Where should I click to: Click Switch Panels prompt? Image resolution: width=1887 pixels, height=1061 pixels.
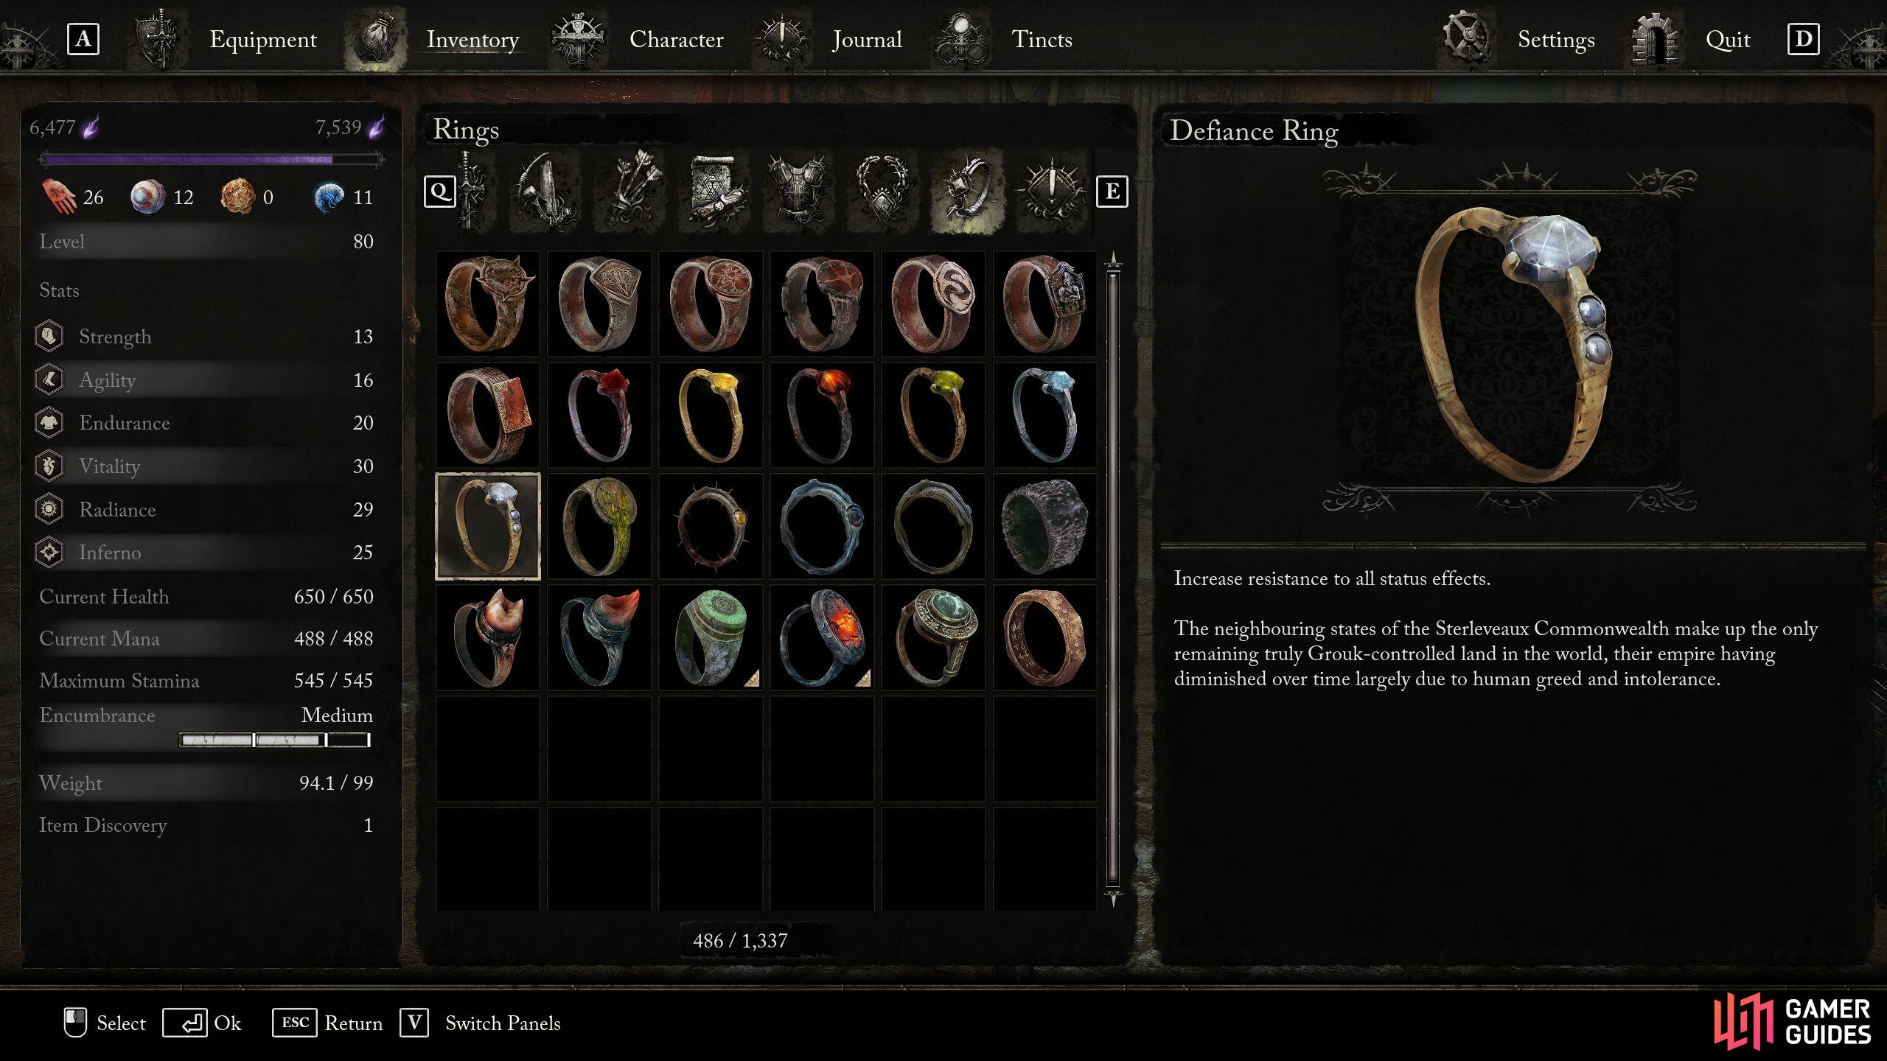pos(481,1023)
